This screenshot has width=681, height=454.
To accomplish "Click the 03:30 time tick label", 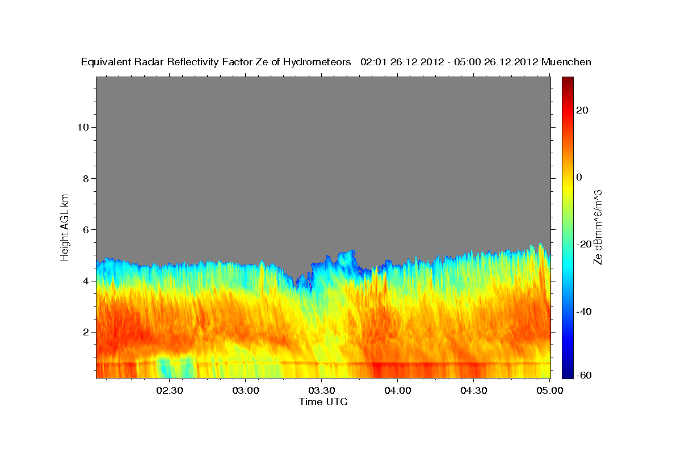I will [x=322, y=390].
